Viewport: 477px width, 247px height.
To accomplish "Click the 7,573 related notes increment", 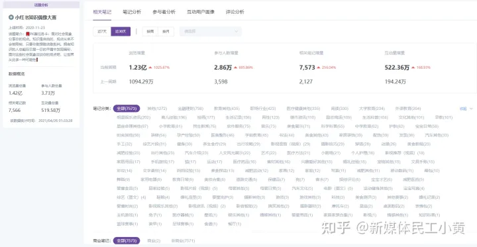I will coord(307,68).
